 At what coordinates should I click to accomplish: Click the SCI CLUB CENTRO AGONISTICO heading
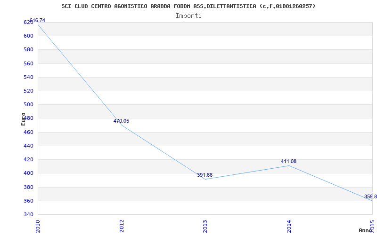coord(188,6)
